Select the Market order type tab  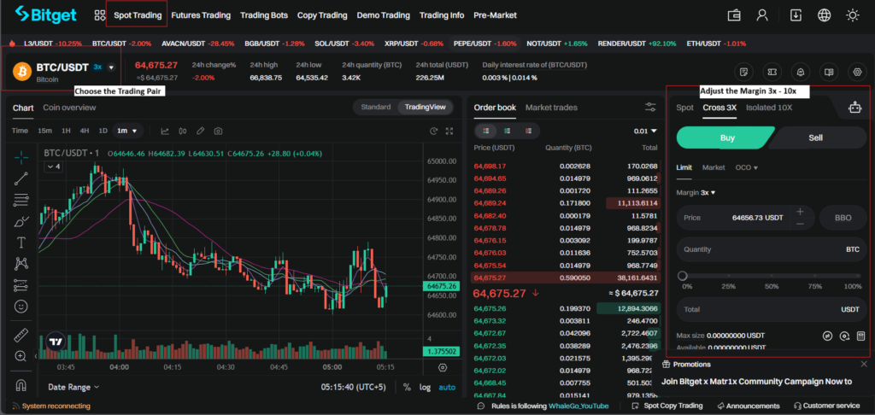[x=714, y=167]
